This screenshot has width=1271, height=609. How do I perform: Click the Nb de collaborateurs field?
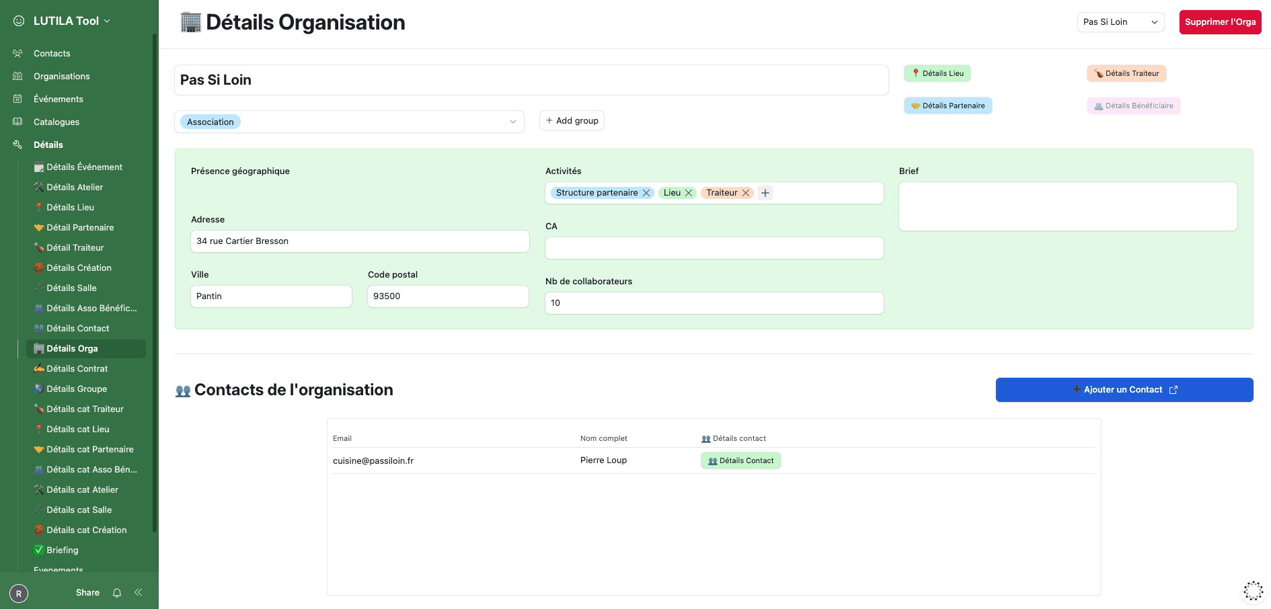click(714, 303)
